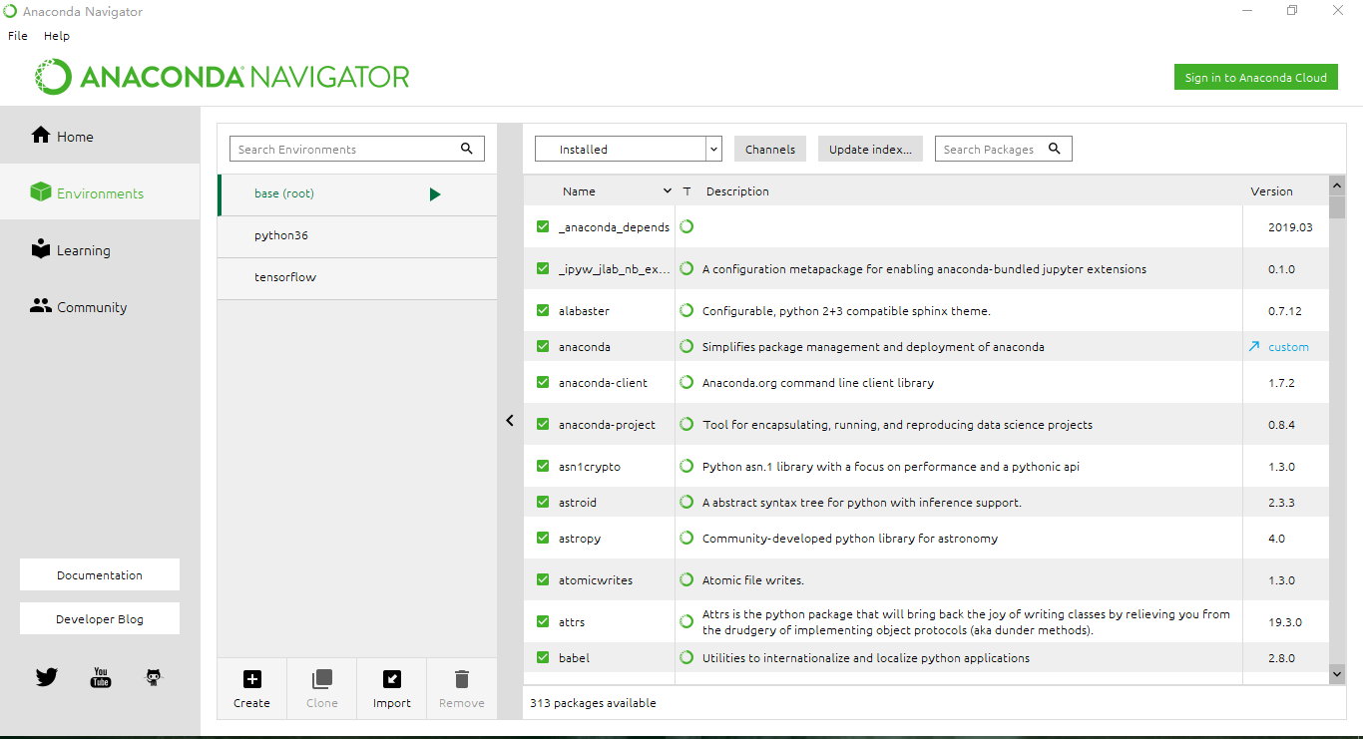Toggle the astropy package checkbox
This screenshot has height=739, width=1363.
[543, 538]
